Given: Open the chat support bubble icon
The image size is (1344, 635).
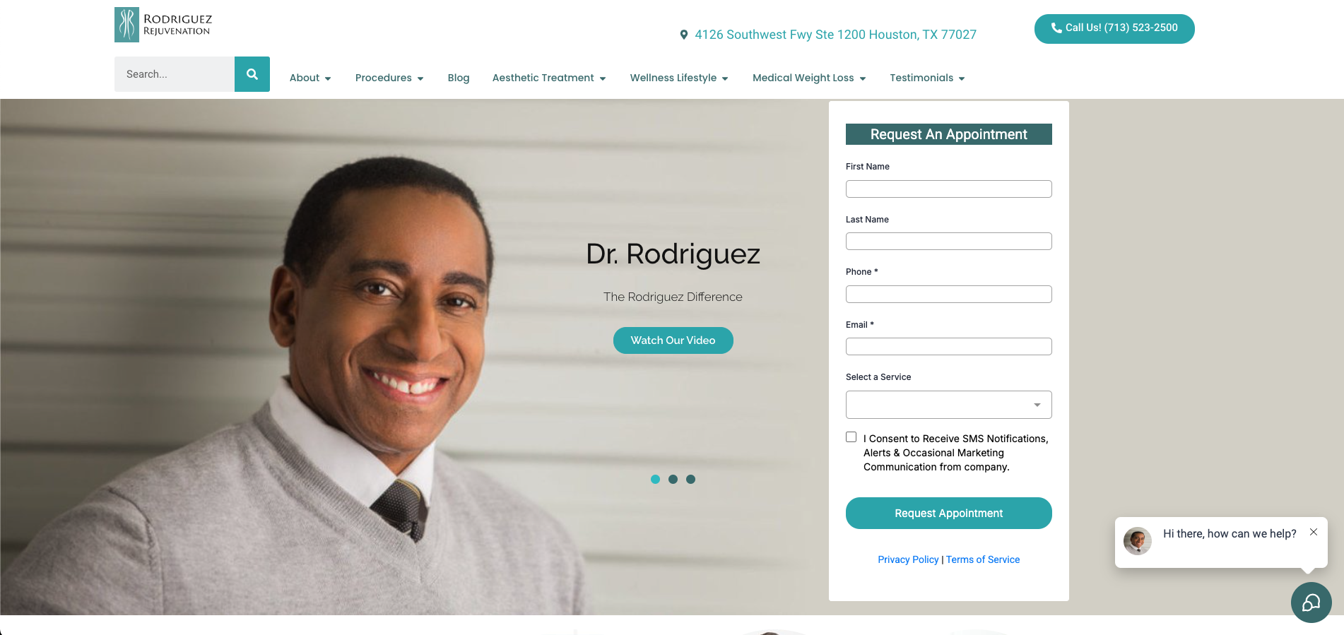Looking at the screenshot, I should pyautogui.click(x=1311, y=603).
